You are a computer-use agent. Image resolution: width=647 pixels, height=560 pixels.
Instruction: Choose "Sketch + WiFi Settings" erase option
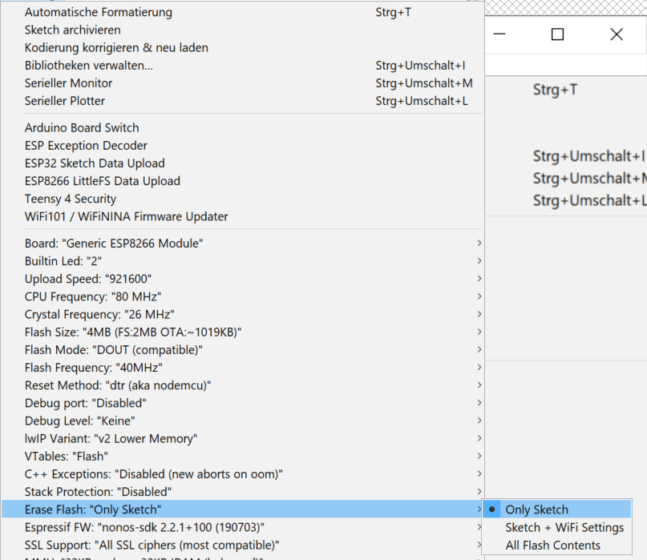point(564,527)
